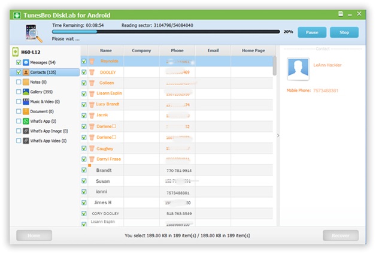The image size is (376, 254).
Task: Click the What's App Video icon
Action: coord(26,141)
